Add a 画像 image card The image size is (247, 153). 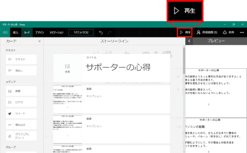[21, 91]
